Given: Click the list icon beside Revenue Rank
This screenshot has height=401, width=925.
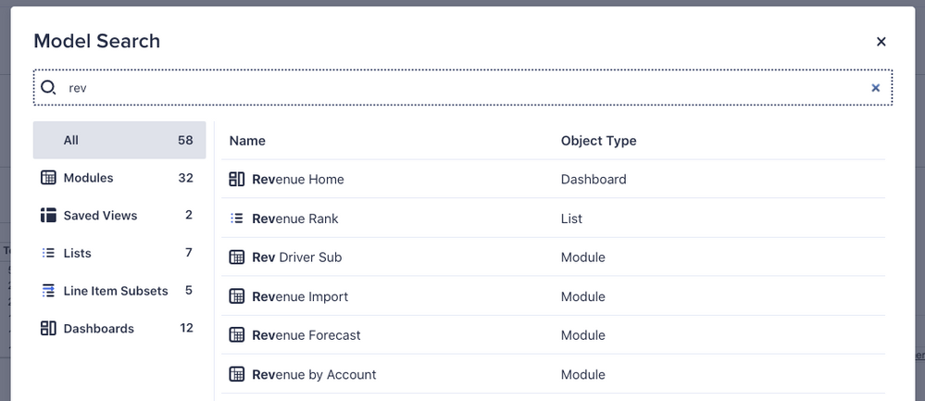Looking at the screenshot, I should pyautogui.click(x=237, y=219).
